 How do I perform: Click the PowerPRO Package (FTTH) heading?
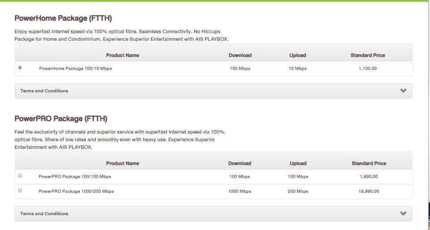[x=61, y=119]
